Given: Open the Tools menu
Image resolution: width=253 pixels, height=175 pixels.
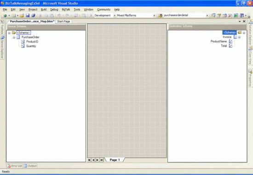Looking at the screenshot, I should click(x=77, y=10).
